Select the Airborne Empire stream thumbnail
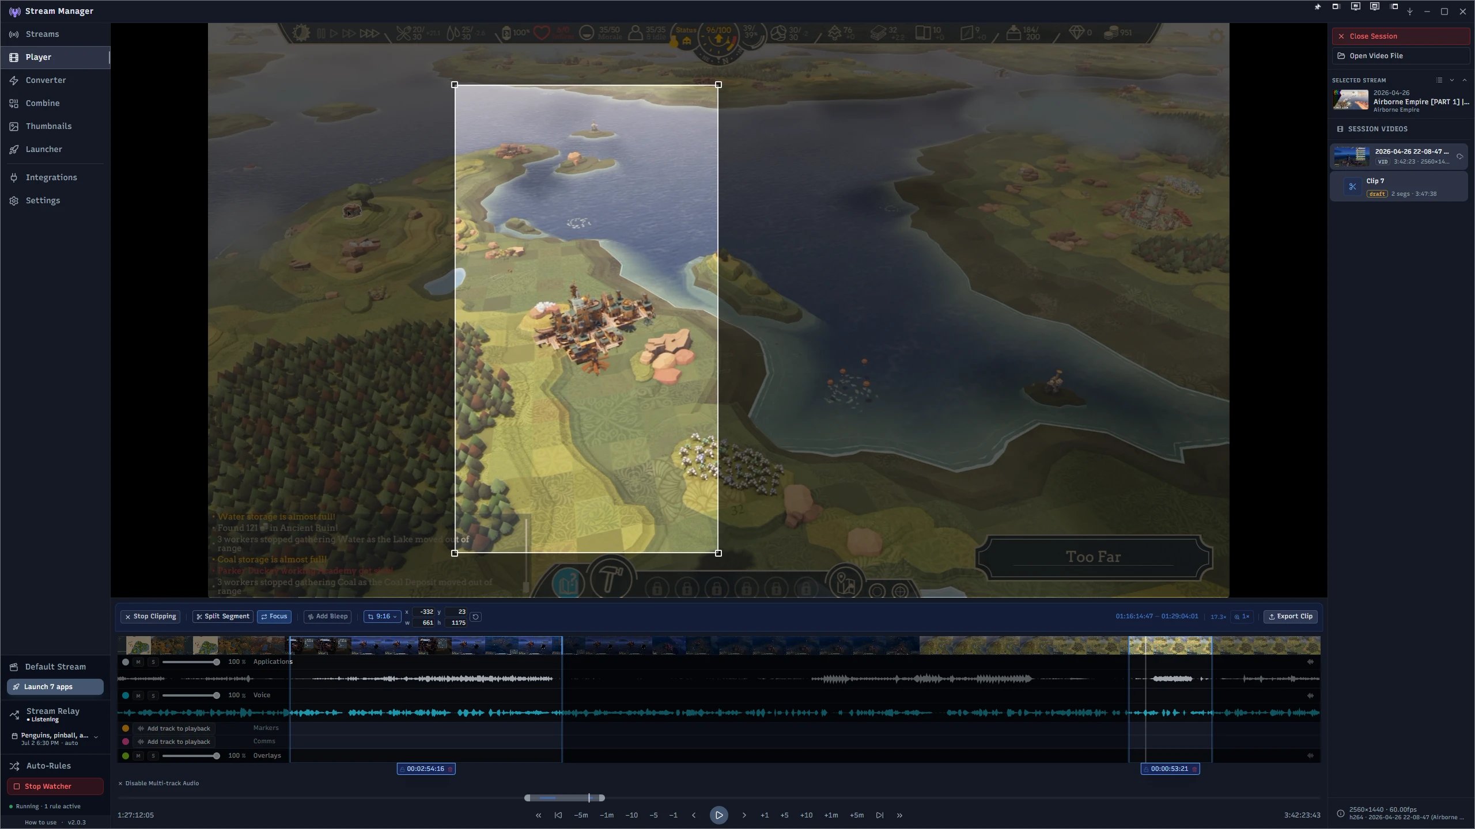 (x=1351, y=100)
